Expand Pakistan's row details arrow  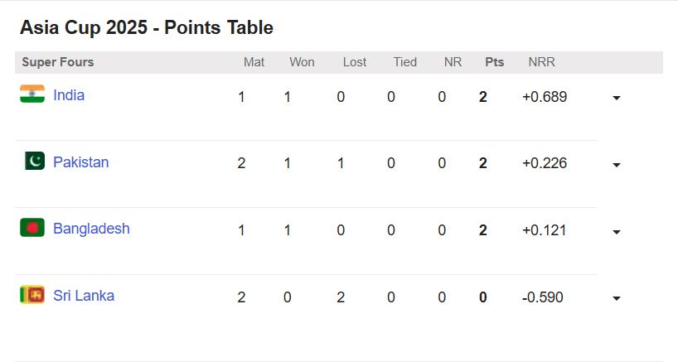pyautogui.click(x=616, y=165)
